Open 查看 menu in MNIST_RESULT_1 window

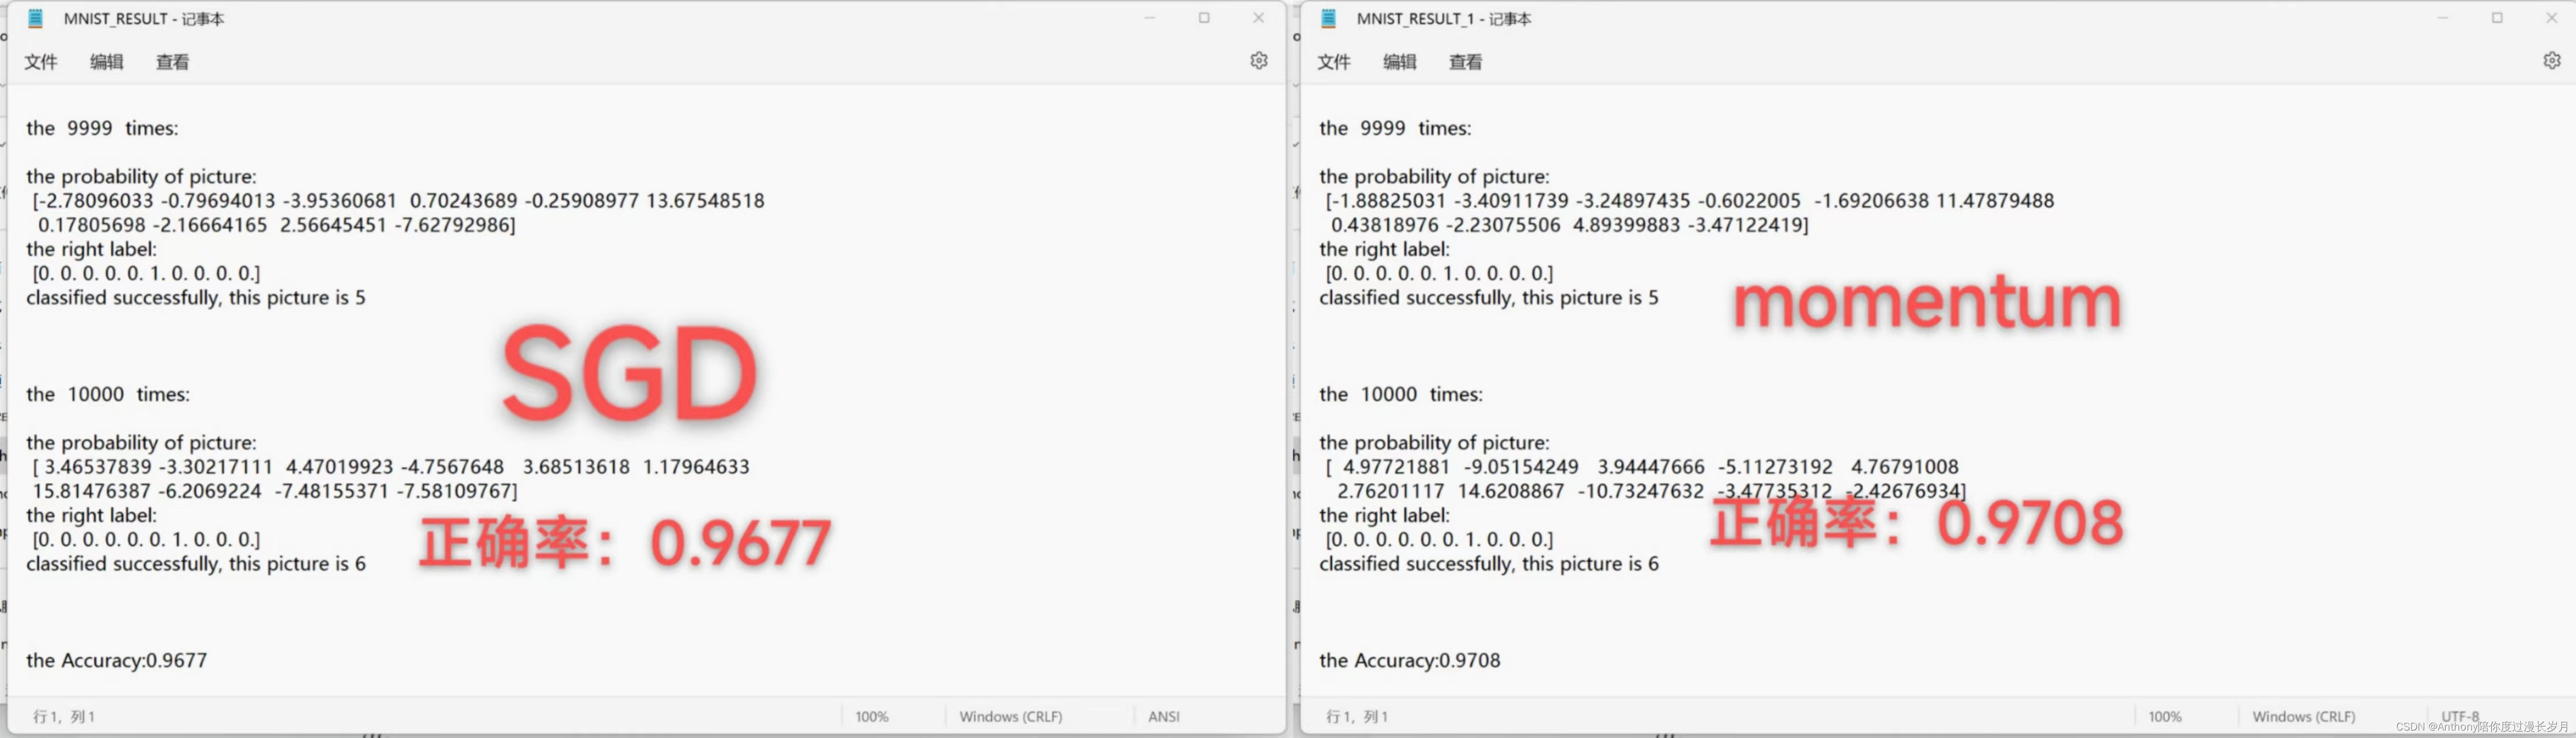(1466, 62)
